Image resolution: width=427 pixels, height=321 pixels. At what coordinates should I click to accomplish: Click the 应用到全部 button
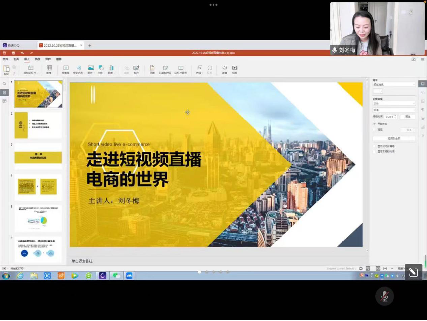point(394,138)
